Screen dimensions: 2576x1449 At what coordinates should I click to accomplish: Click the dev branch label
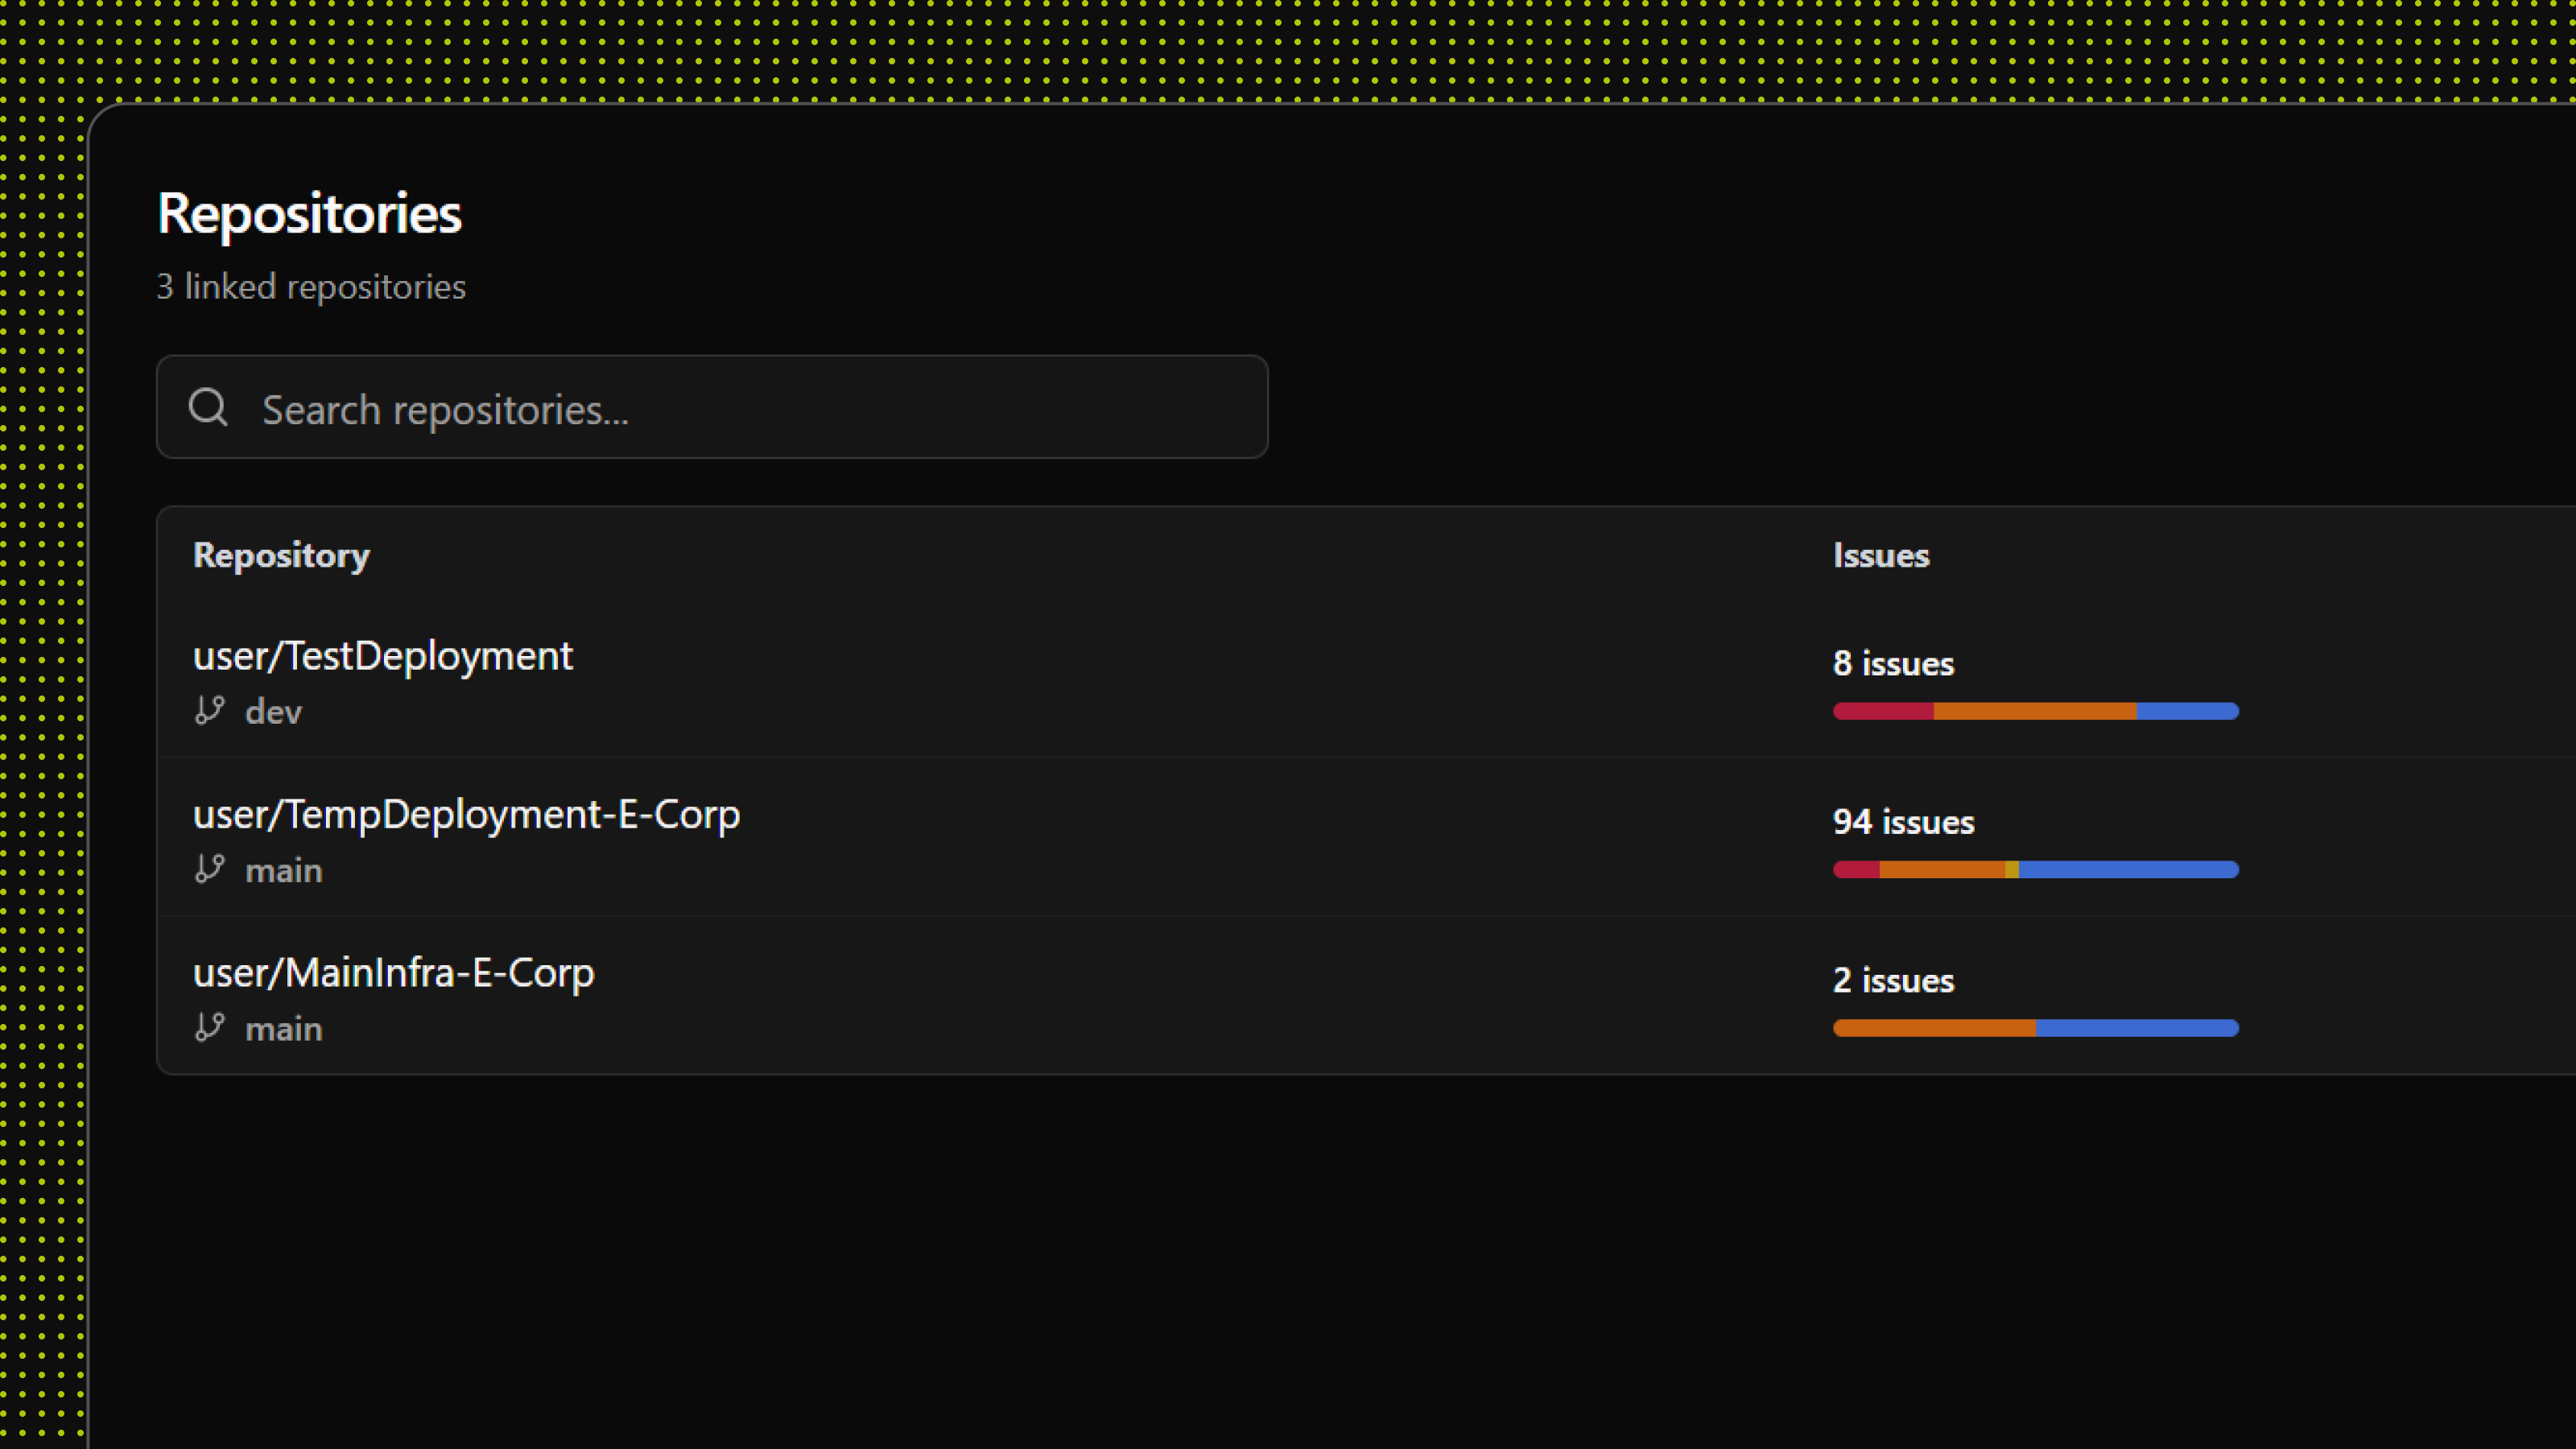273,712
